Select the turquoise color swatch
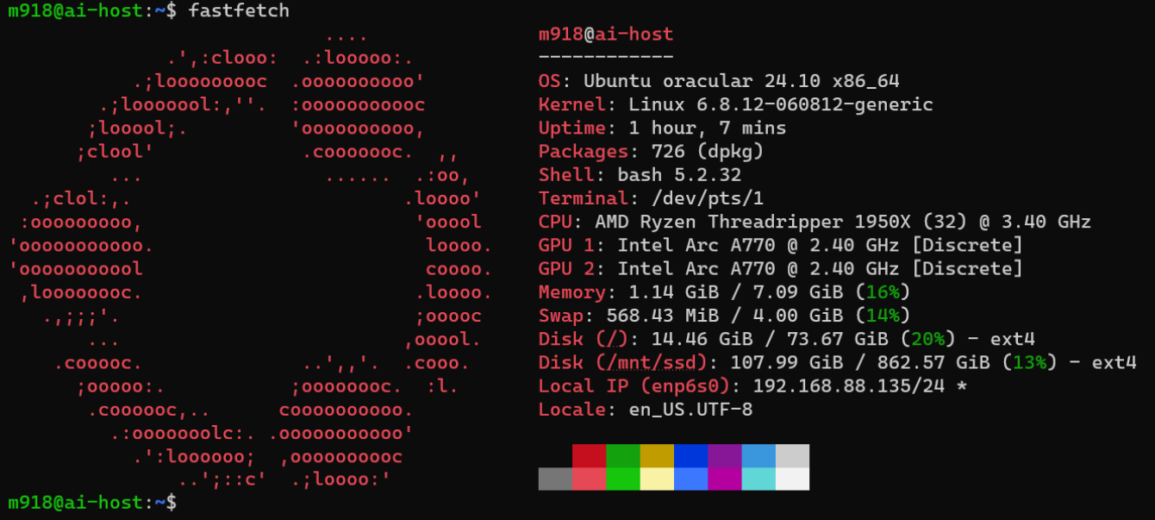The width and height of the screenshot is (1155, 520). click(759, 479)
